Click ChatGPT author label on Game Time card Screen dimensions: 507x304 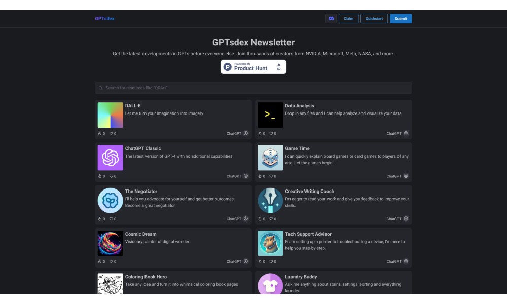394,176
